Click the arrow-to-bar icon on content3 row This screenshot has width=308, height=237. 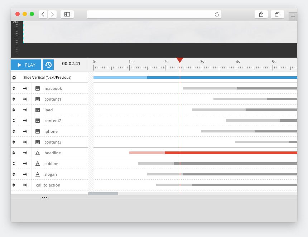click(25, 142)
